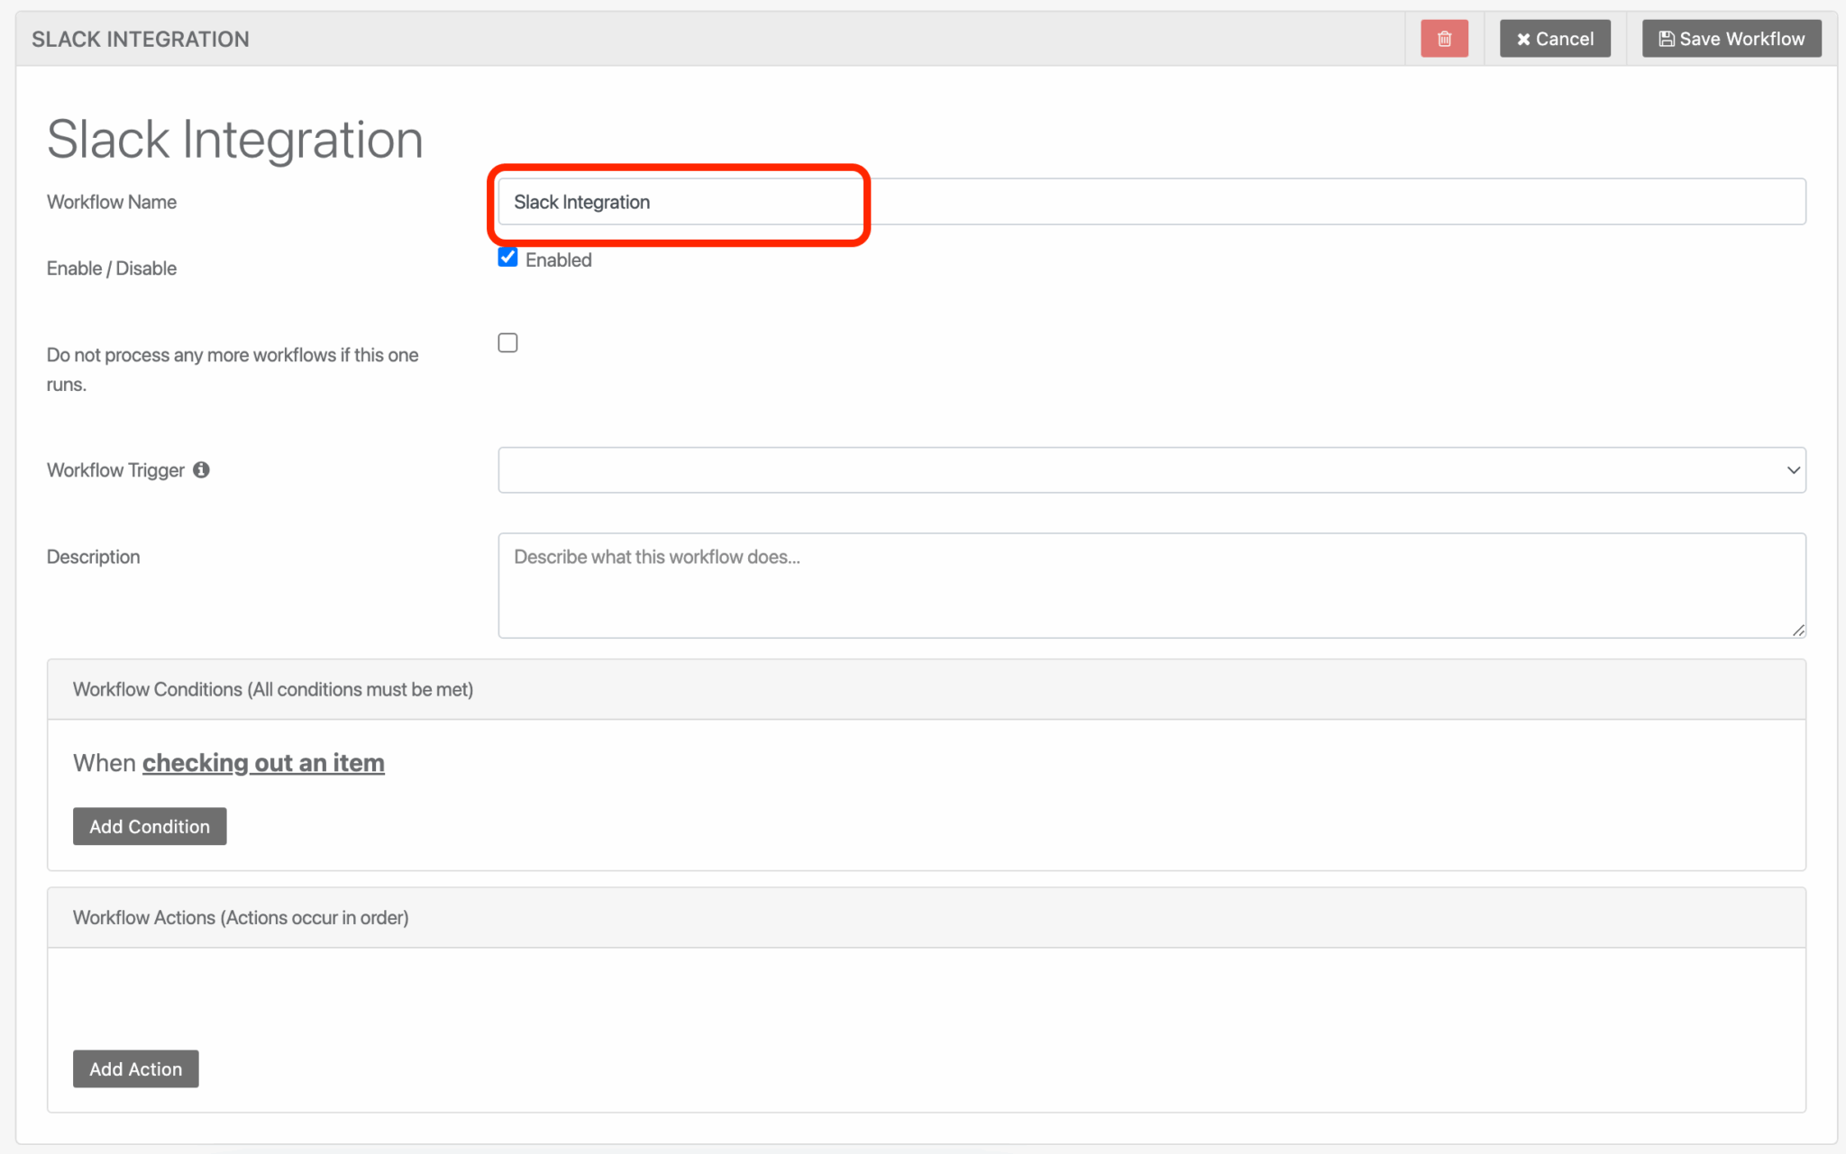Click the Workflow Actions panel header
Image resolution: width=1846 pixels, height=1154 pixels.
(x=240, y=917)
